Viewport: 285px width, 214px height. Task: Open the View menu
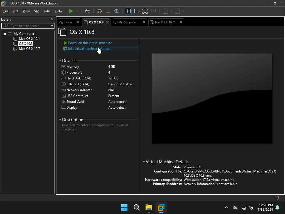coord(26,11)
